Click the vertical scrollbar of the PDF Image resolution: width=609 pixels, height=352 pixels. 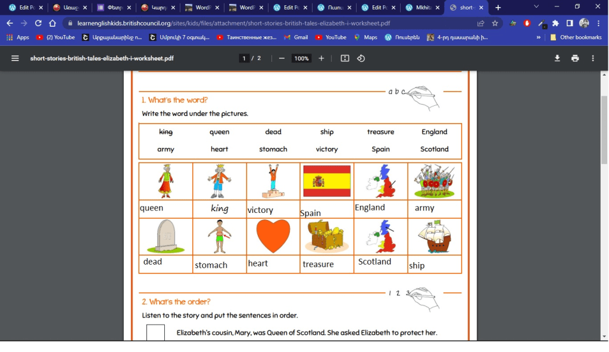[604, 131]
